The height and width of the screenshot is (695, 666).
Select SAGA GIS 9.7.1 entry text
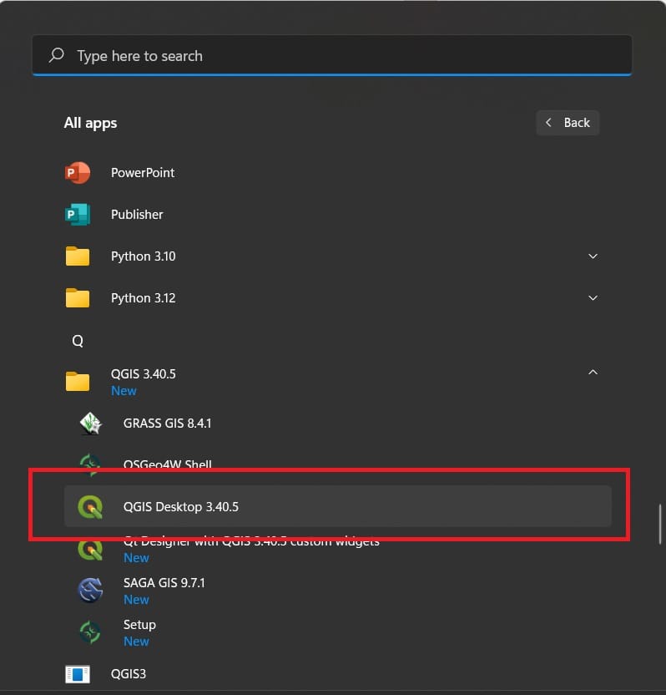coord(164,583)
